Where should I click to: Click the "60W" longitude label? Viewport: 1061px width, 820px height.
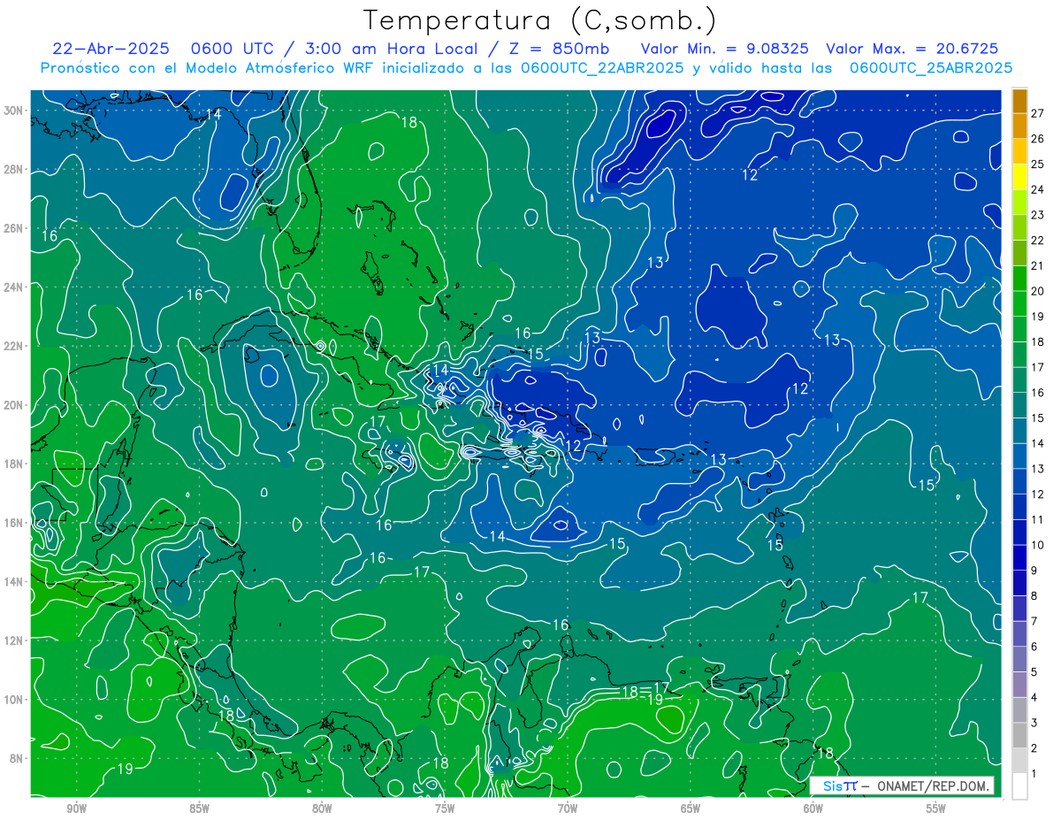coord(813,809)
